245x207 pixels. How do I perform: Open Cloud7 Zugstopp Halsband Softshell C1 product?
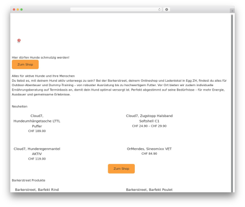(x=149, y=118)
